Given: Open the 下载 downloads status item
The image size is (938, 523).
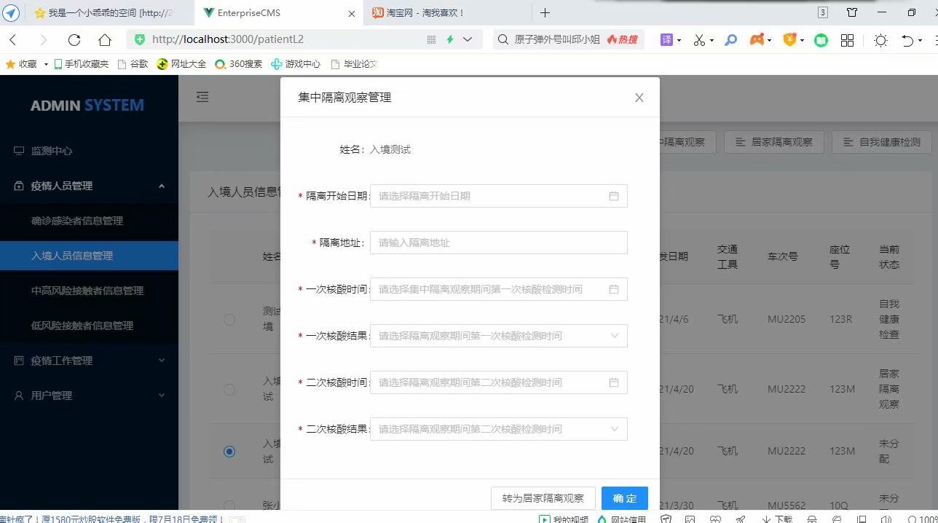Looking at the screenshot, I should pos(777,519).
